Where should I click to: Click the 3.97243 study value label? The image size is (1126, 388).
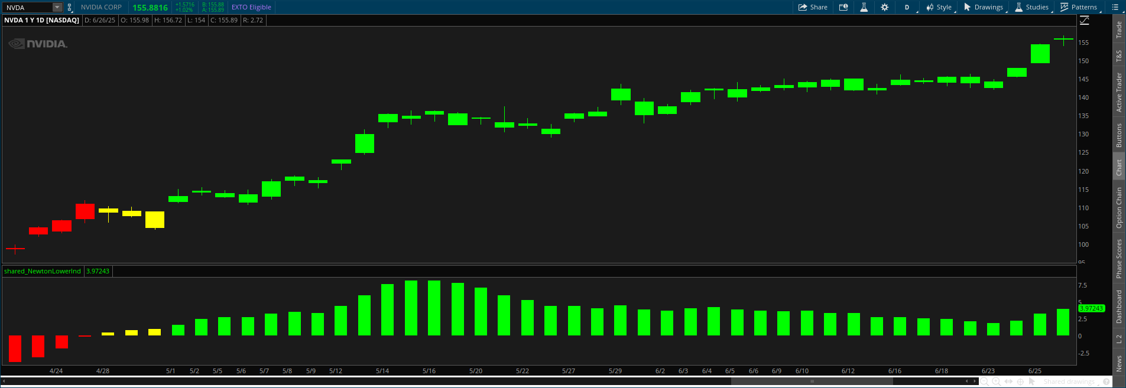[98, 271]
